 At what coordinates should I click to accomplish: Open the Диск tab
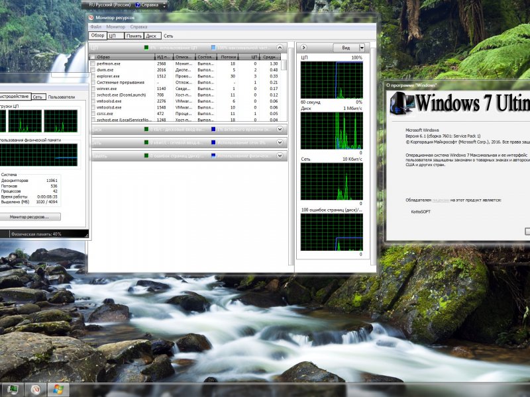(152, 36)
